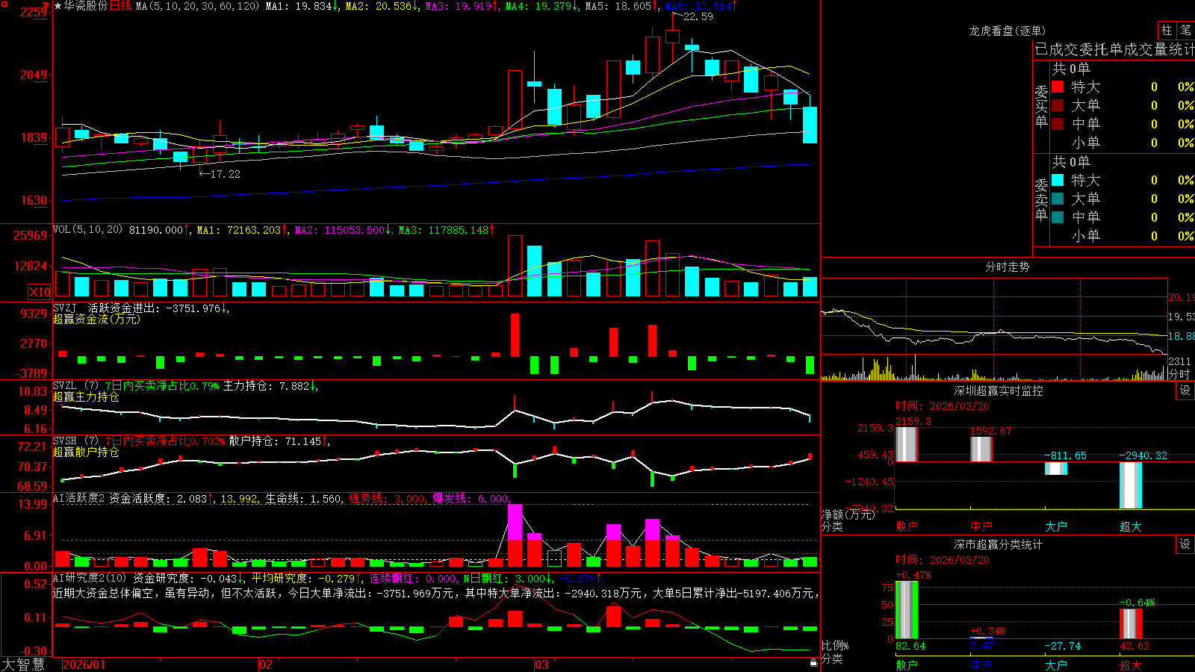Click the 22.59 high price annotation

point(698,16)
